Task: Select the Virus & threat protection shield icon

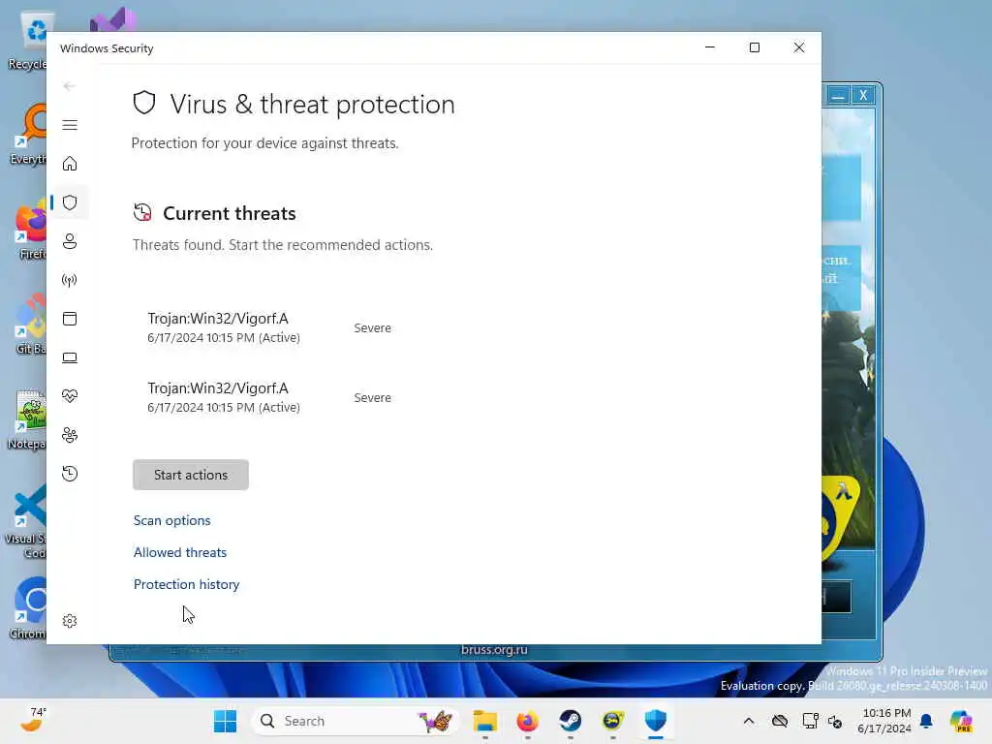Action: (70, 202)
